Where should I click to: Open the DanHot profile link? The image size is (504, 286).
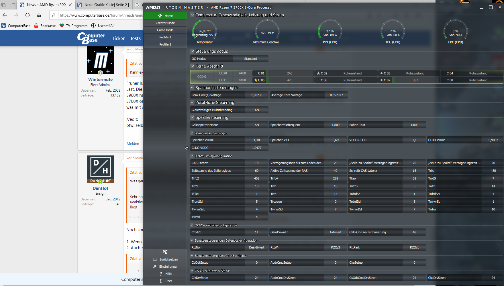tap(100, 188)
